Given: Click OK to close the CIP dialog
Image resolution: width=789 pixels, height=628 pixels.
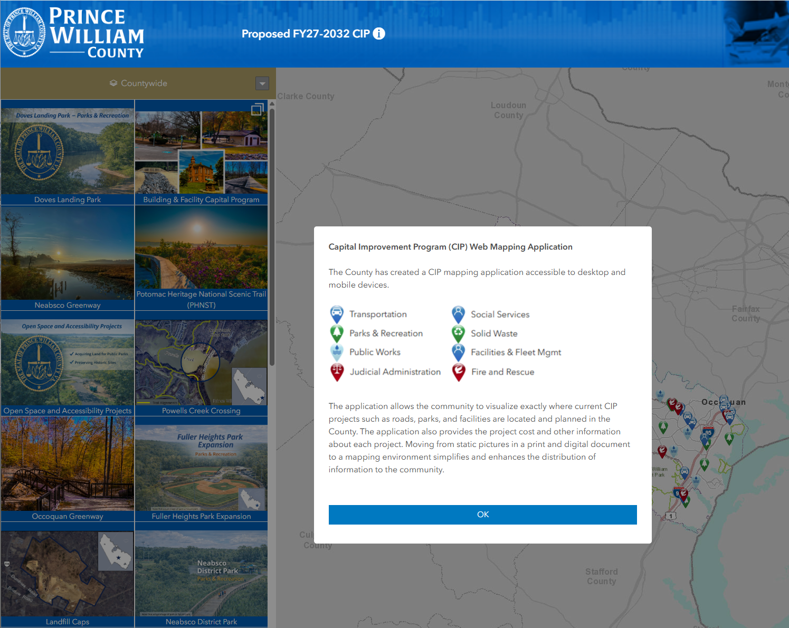Looking at the screenshot, I should click(x=482, y=515).
